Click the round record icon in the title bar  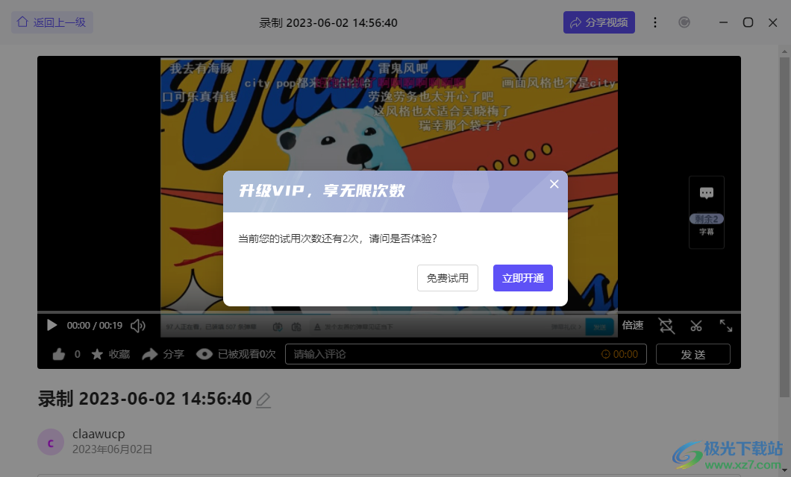click(684, 22)
